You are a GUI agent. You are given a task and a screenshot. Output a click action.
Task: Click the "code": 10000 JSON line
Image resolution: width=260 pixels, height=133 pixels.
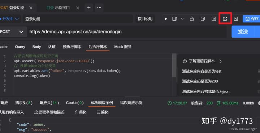(31, 125)
